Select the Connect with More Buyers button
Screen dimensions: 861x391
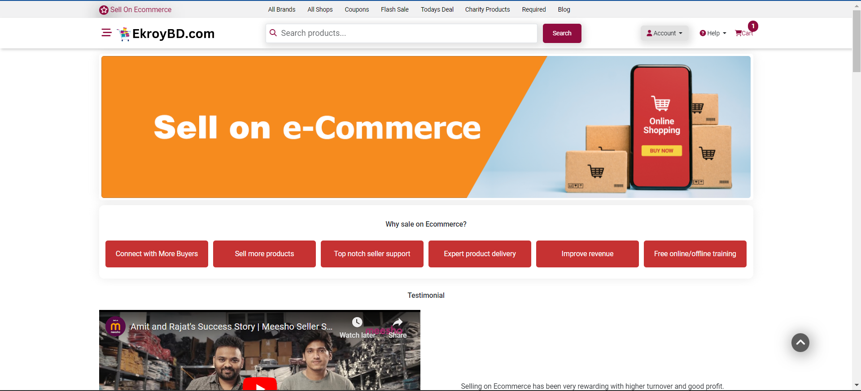click(x=157, y=254)
